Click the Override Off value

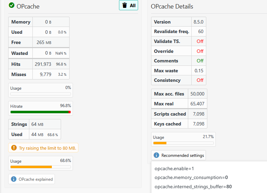point(200,51)
